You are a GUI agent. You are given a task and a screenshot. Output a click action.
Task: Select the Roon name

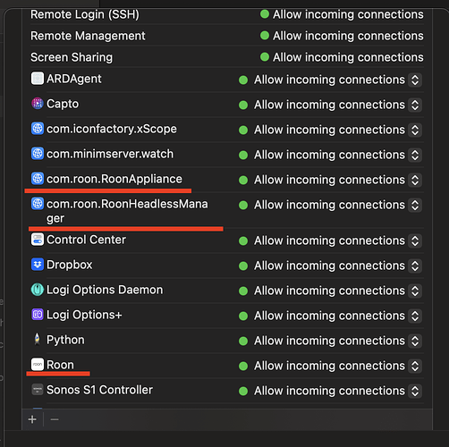tap(60, 365)
